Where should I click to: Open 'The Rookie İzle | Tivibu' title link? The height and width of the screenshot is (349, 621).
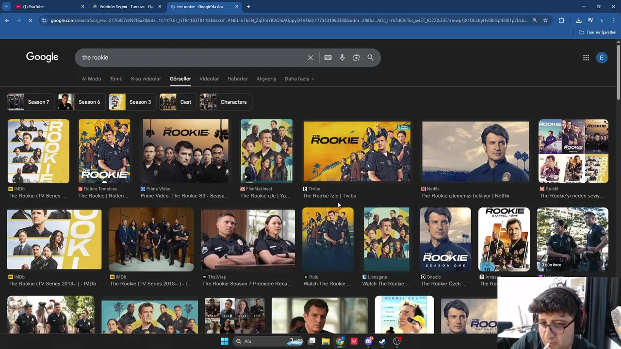pos(329,196)
